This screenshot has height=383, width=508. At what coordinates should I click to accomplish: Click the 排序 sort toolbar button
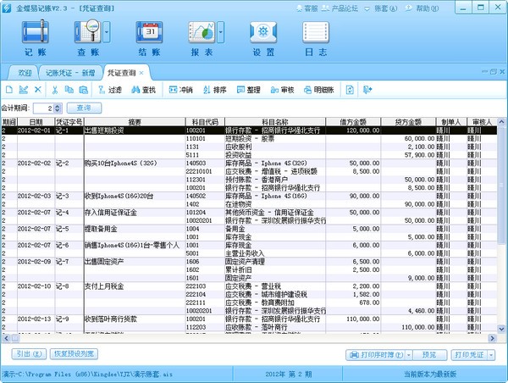213,89
